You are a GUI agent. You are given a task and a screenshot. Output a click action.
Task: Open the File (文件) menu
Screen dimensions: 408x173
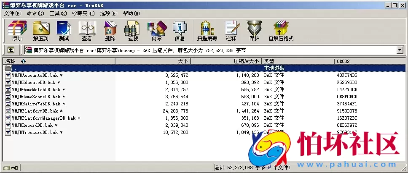click(13, 13)
